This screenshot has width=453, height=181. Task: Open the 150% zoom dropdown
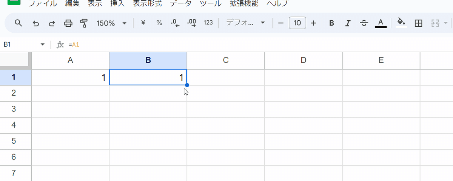tap(111, 23)
